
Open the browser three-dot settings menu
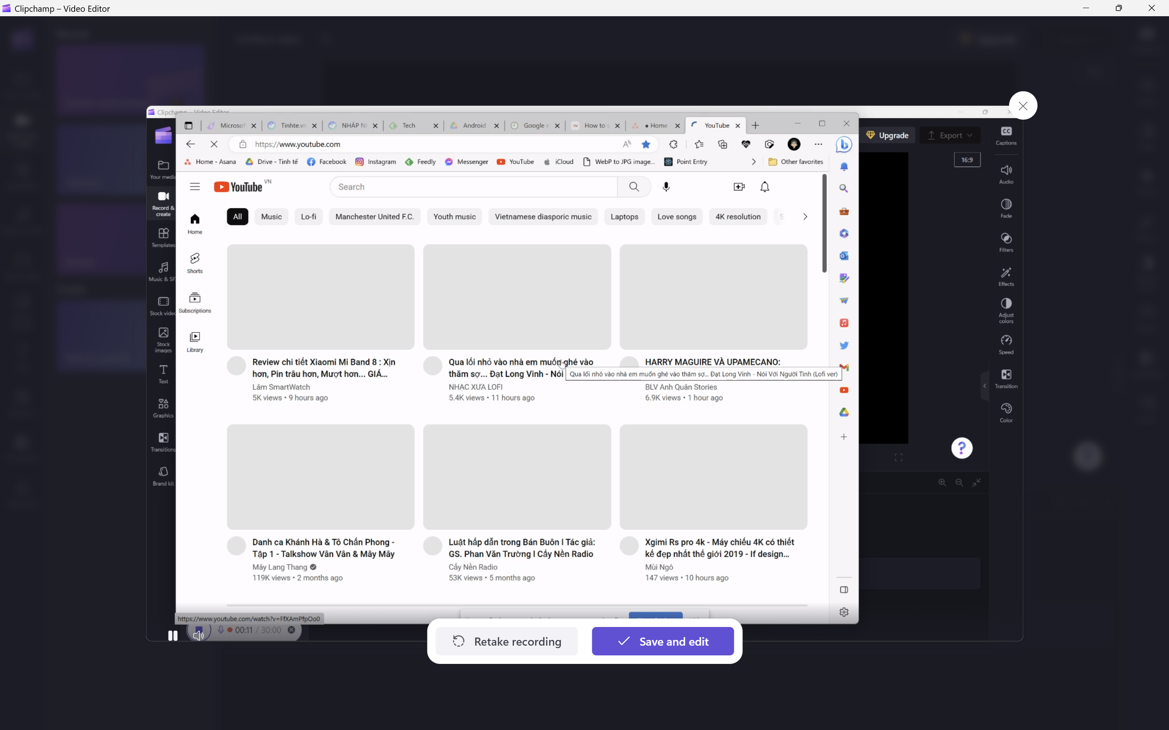click(x=818, y=144)
